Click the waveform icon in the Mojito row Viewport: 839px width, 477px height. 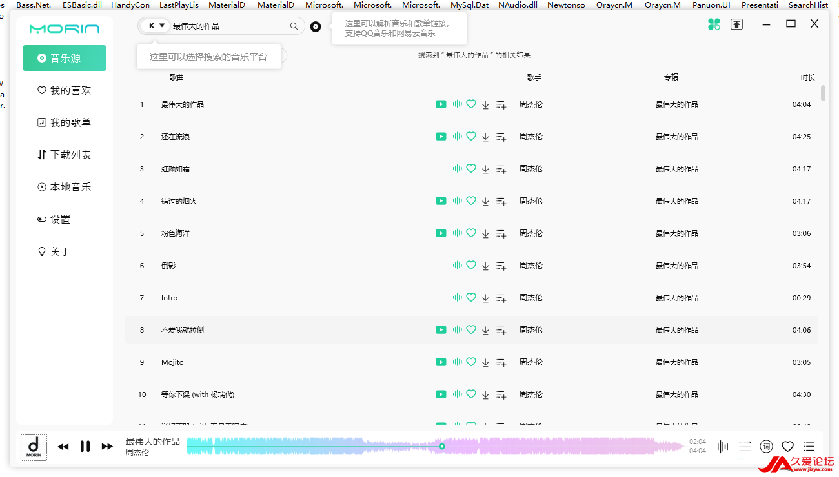click(x=458, y=362)
